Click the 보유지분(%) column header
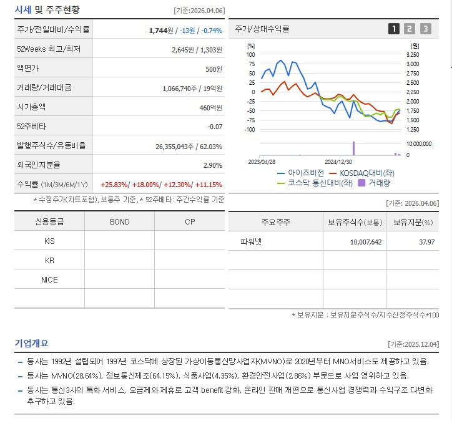Viewport: 452px width, 421px height. [x=413, y=222]
